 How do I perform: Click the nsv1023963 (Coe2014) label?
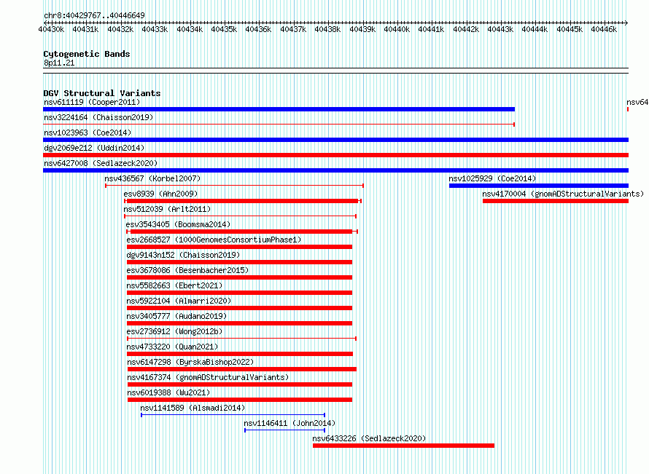pyautogui.click(x=88, y=133)
